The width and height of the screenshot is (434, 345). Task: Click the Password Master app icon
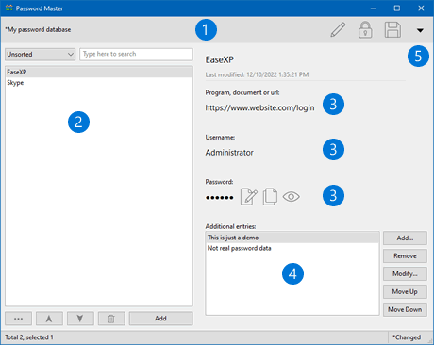click(x=8, y=8)
